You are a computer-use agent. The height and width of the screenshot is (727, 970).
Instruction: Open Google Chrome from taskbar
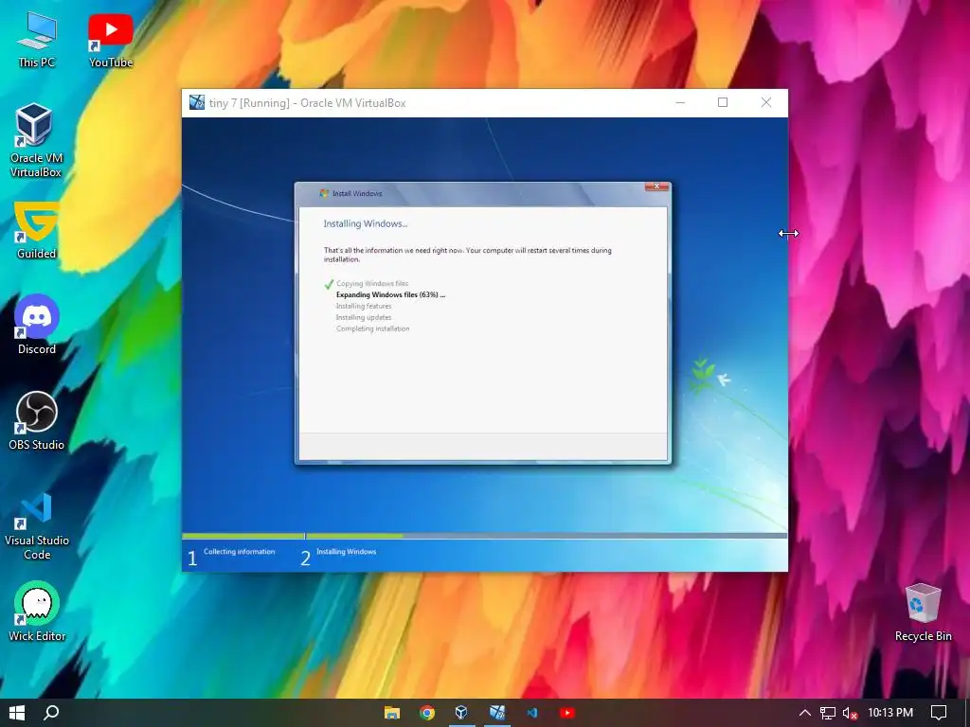pyautogui.click(x=427, y=713)
